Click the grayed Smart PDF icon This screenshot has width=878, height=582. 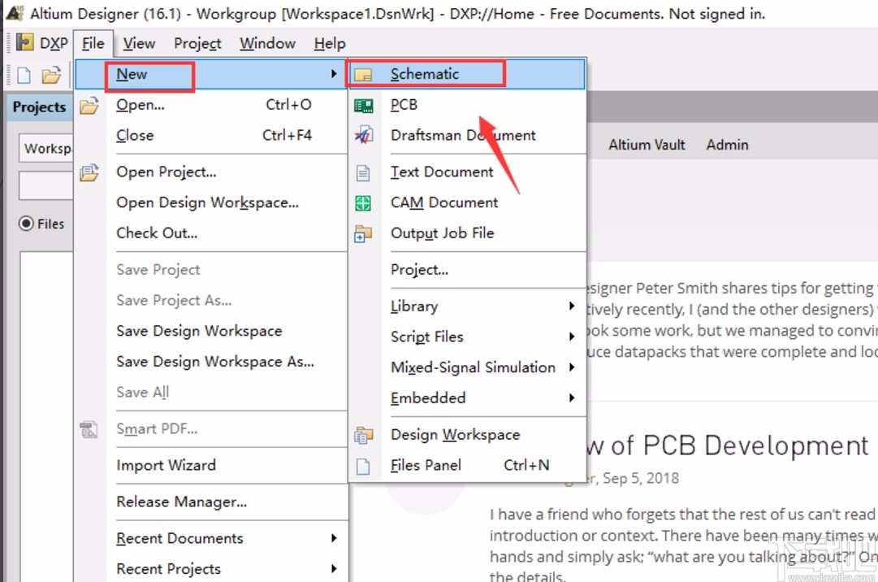point(89,430)
